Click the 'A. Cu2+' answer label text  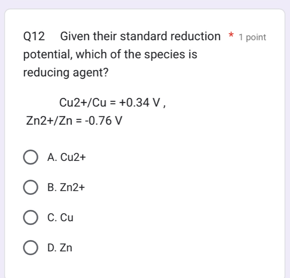(x=67, y=157)
